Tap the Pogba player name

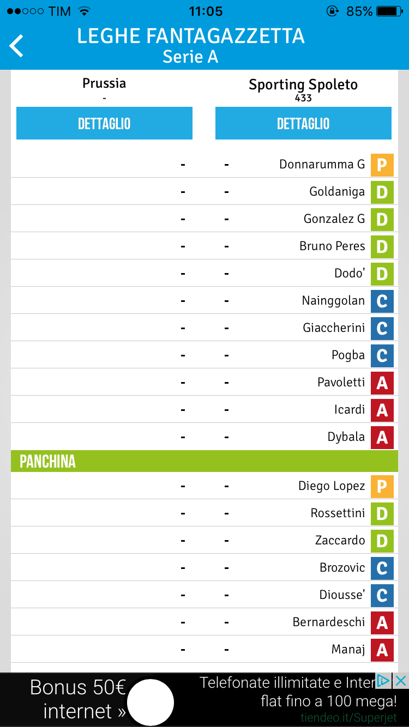point(348,355)
